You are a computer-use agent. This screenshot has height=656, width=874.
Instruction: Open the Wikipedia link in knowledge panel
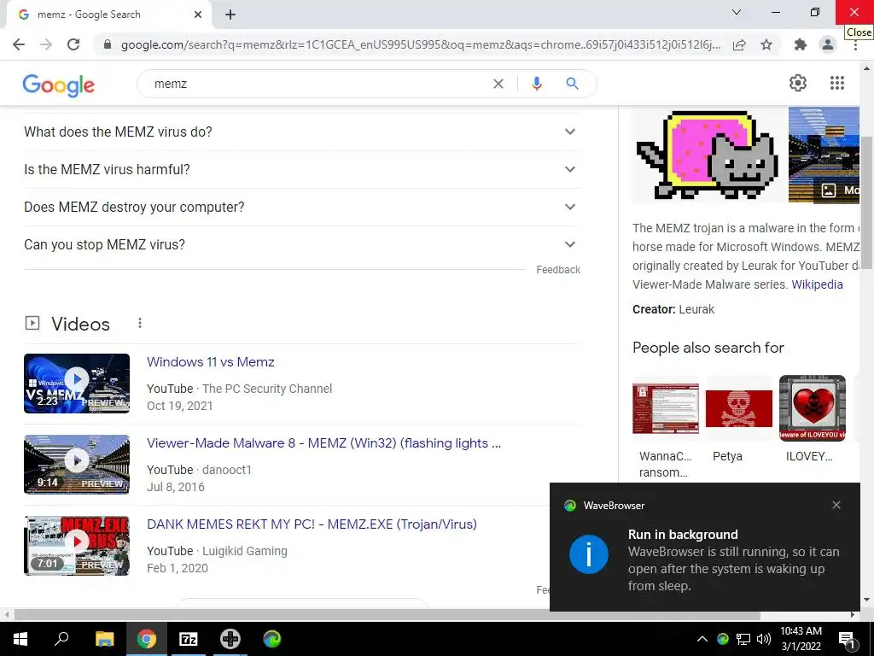point(817,284)
